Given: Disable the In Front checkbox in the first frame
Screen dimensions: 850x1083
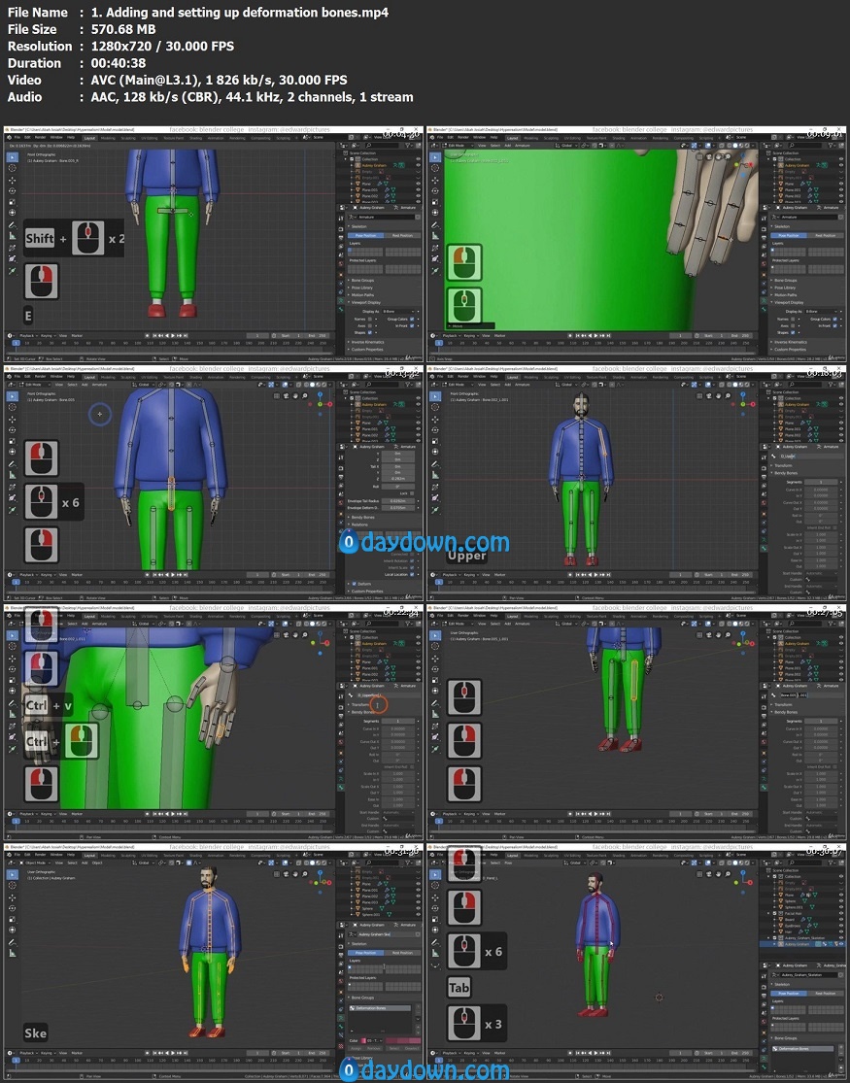Looking at the screenshot, I should tap(412, 325).
